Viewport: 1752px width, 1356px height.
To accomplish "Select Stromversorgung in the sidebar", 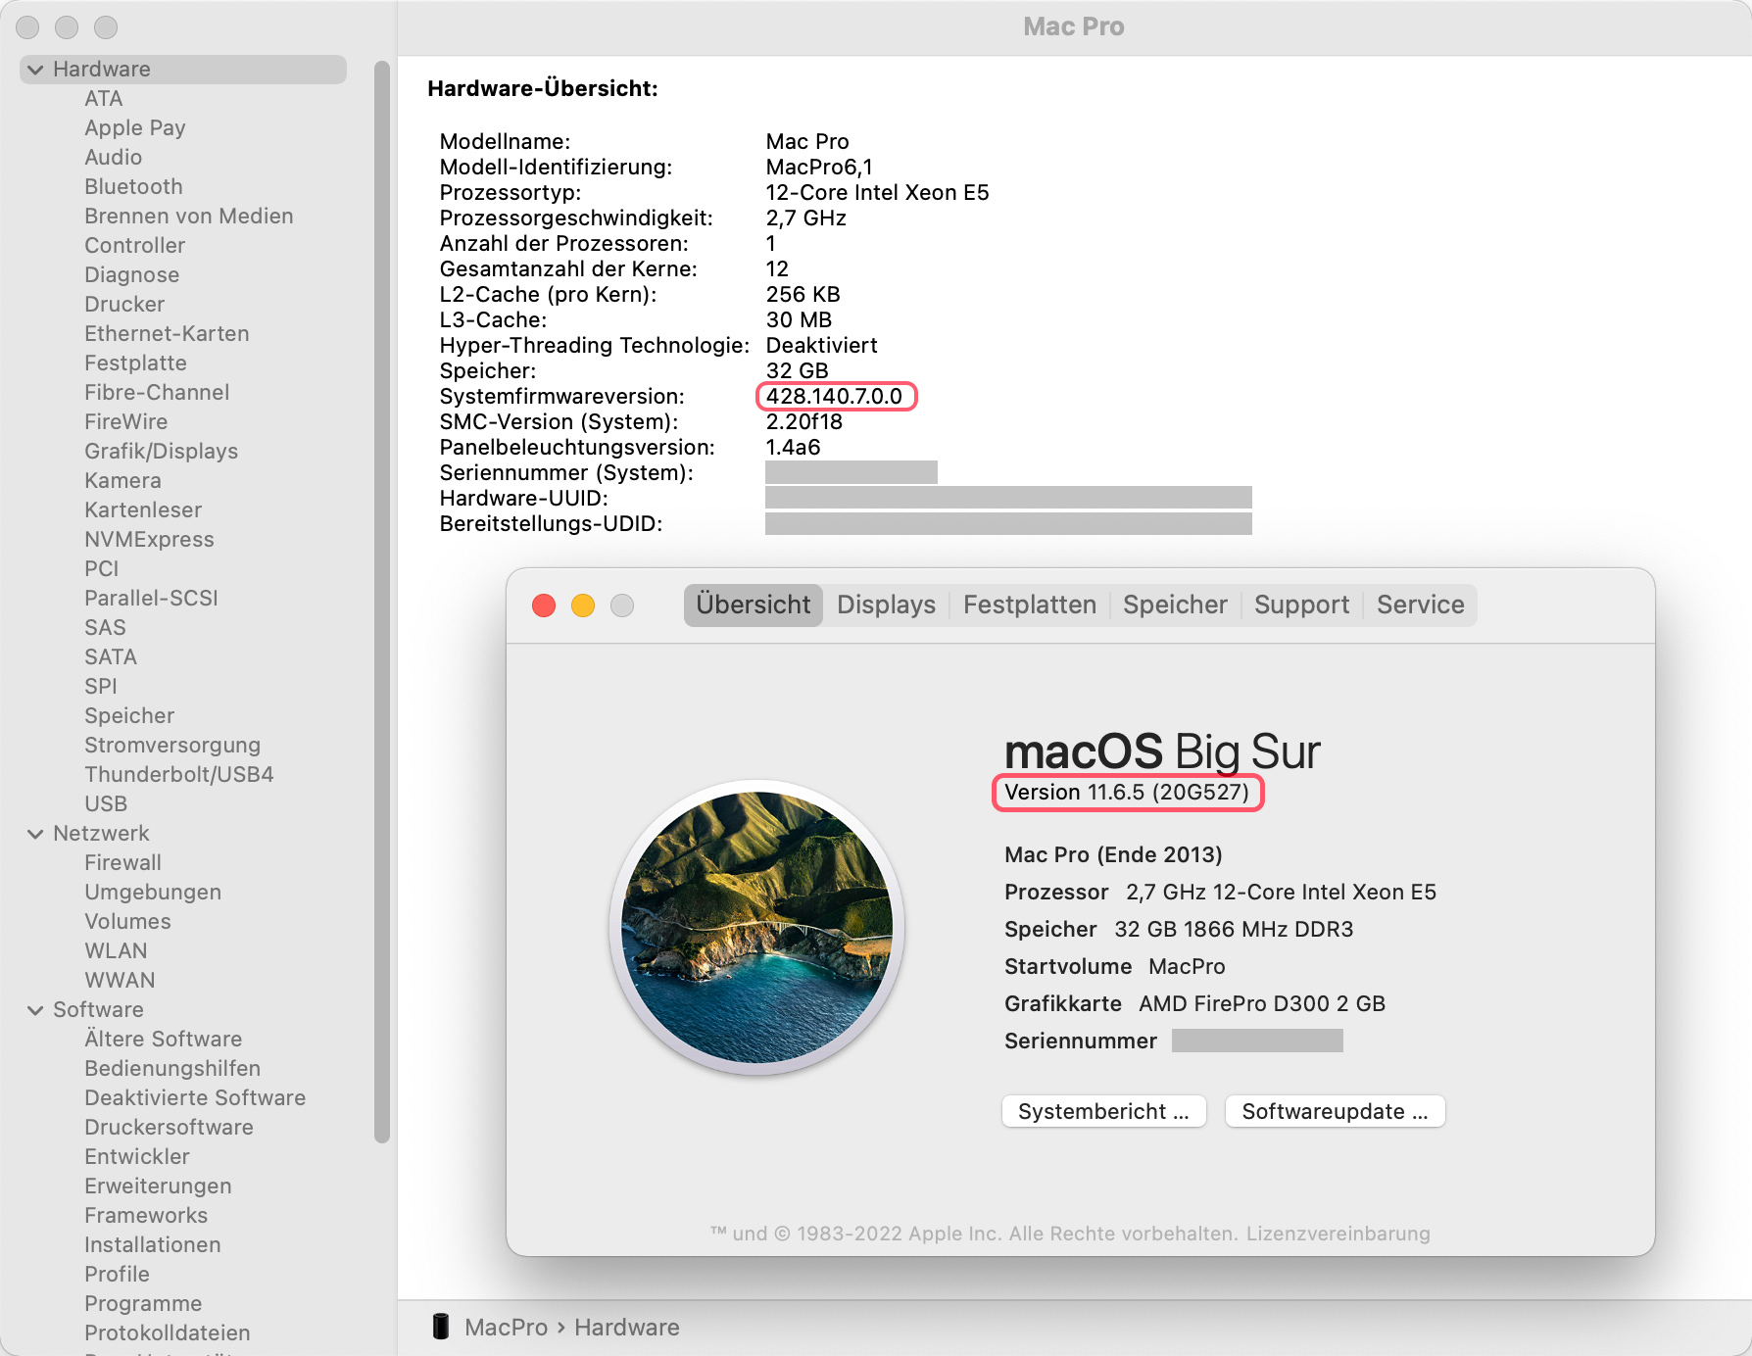I will (172, 746).
